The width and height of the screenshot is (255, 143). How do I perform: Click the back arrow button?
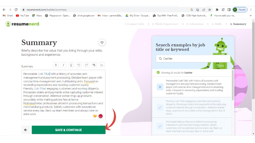pos(25,130)
